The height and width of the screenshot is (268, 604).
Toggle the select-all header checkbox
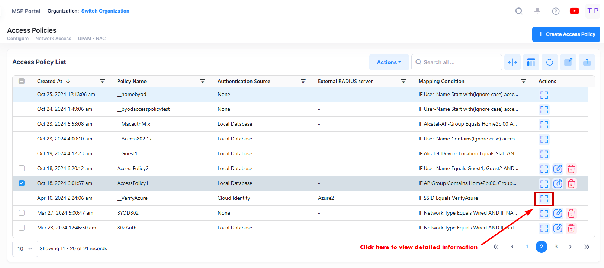point(22,81)
